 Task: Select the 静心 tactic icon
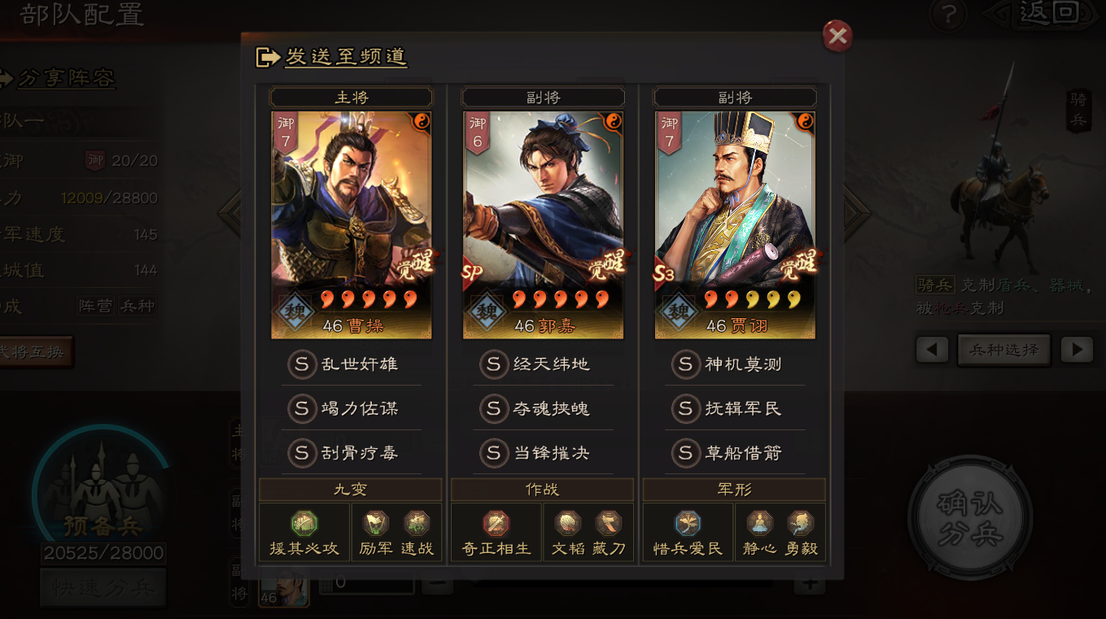pyautogui.click(x=759, y=523)
